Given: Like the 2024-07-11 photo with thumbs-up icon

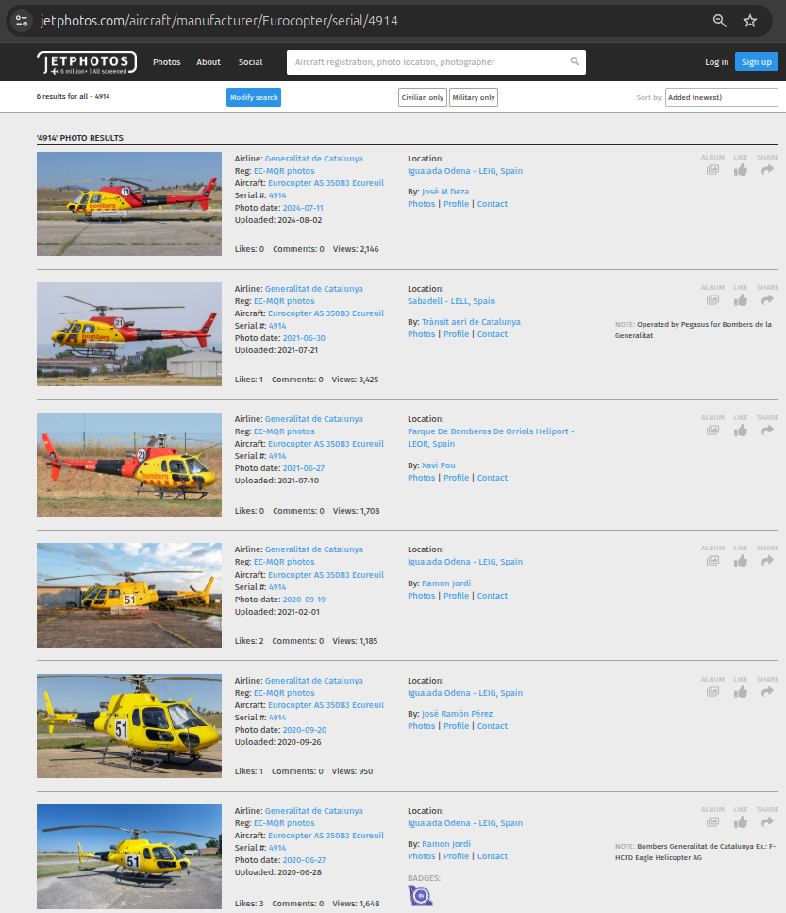Looking at the screenshot, I should tap(741, 170).
